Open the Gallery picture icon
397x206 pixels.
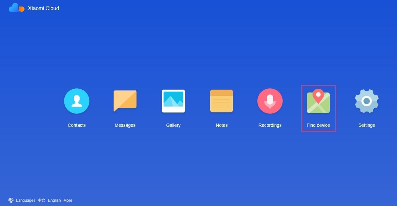[173, 101]
